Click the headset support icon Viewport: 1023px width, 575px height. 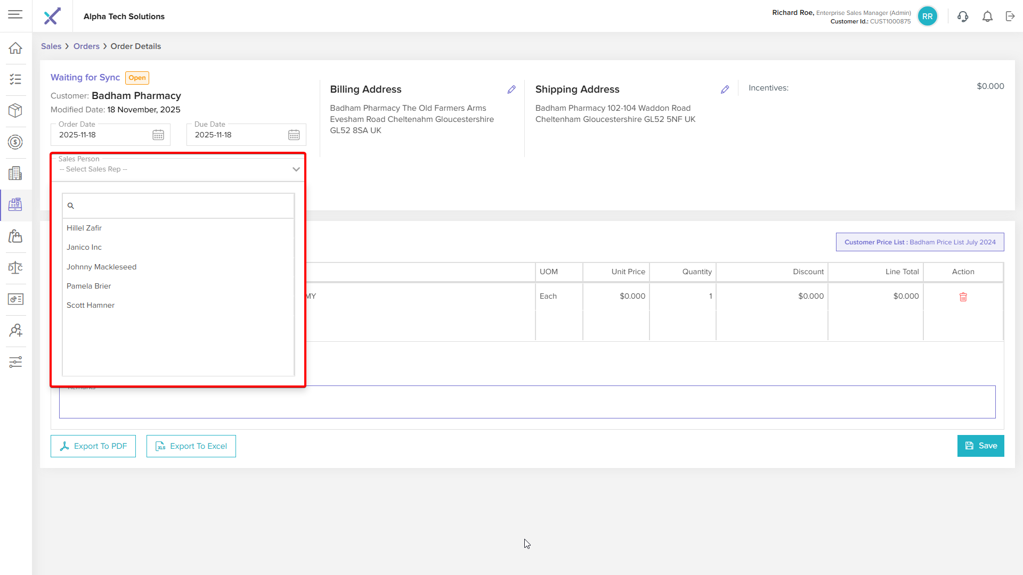pos(962,17)
